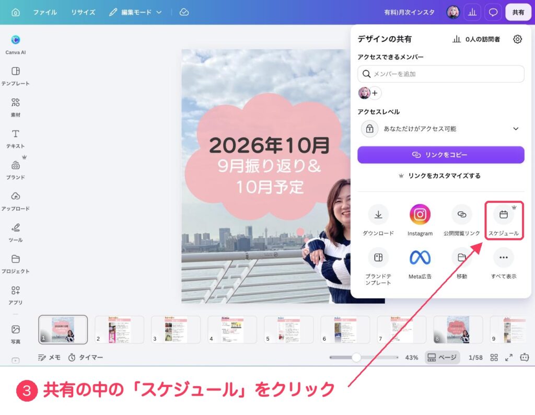Select page 3 thumbnail
This screenshot has height=415, width=535.
click(176, 329)
